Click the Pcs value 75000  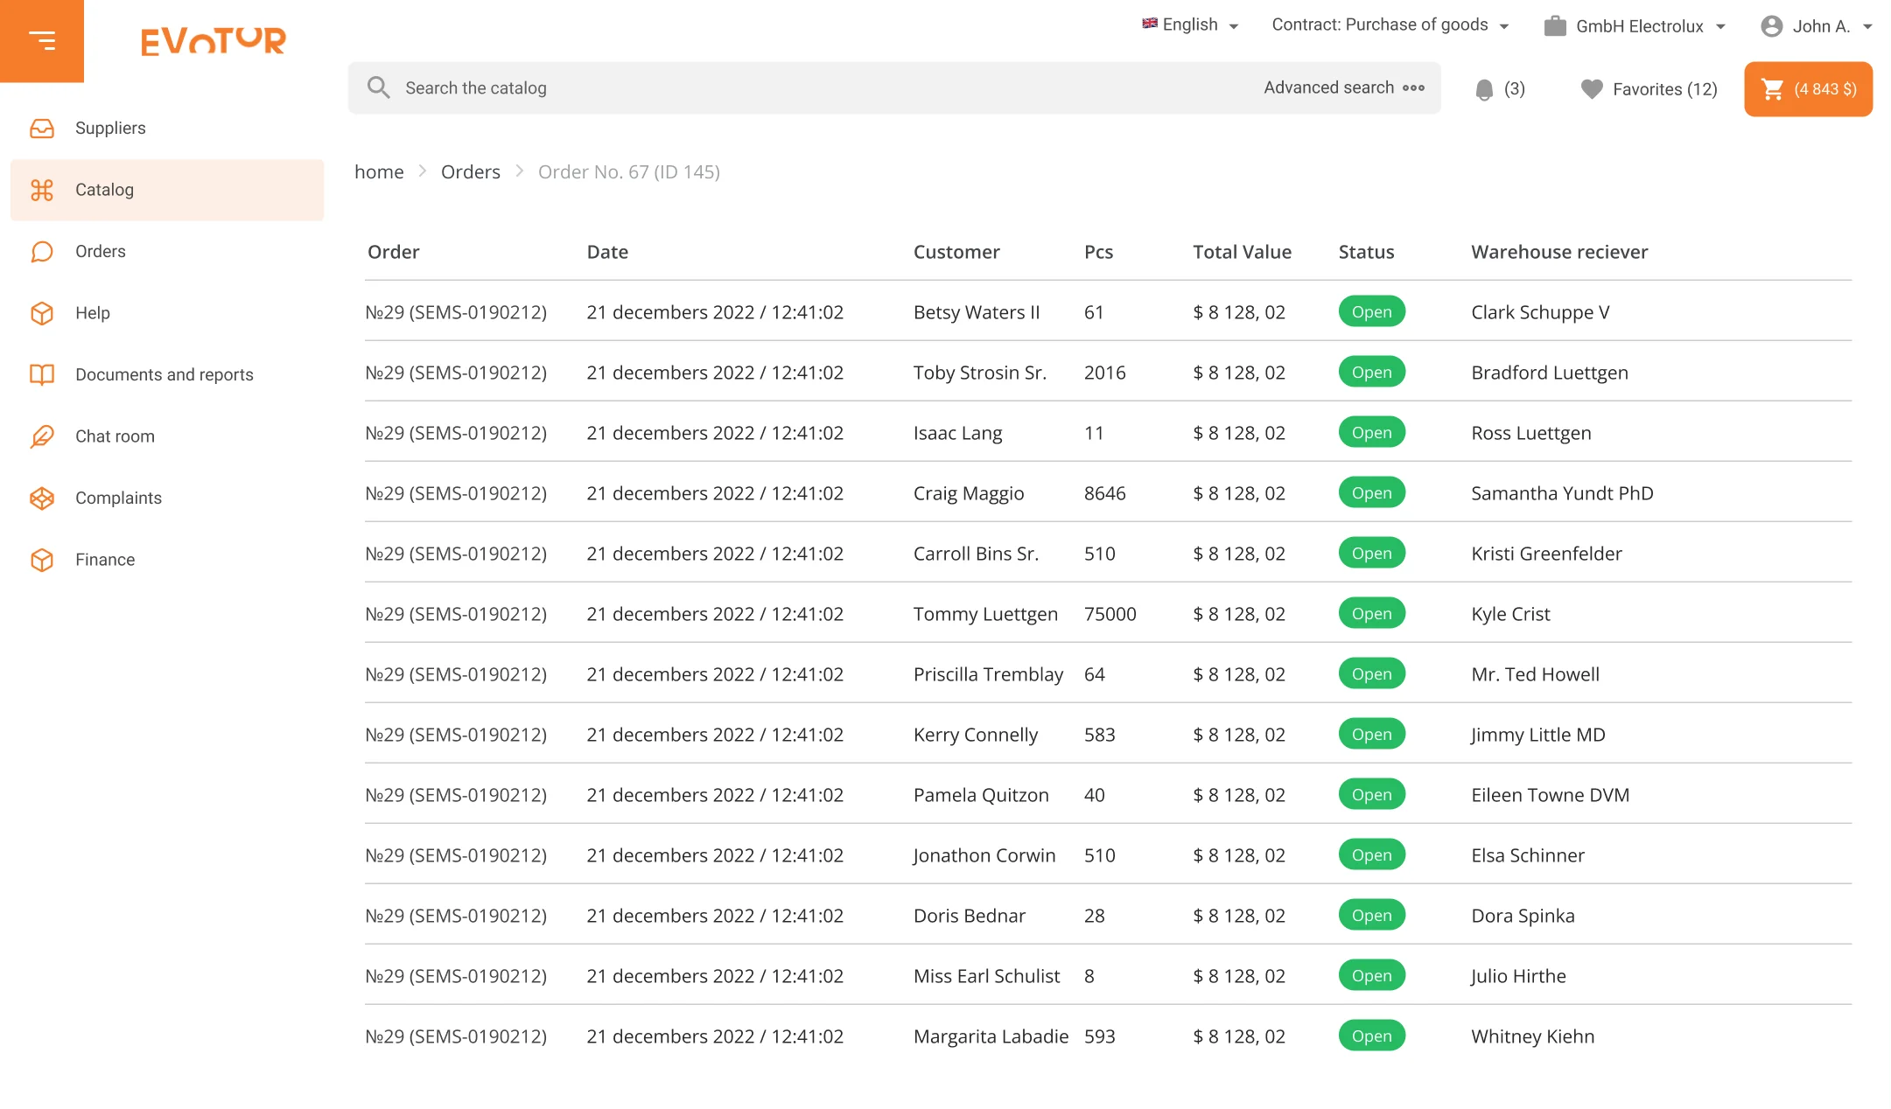tap(1110, 614)
